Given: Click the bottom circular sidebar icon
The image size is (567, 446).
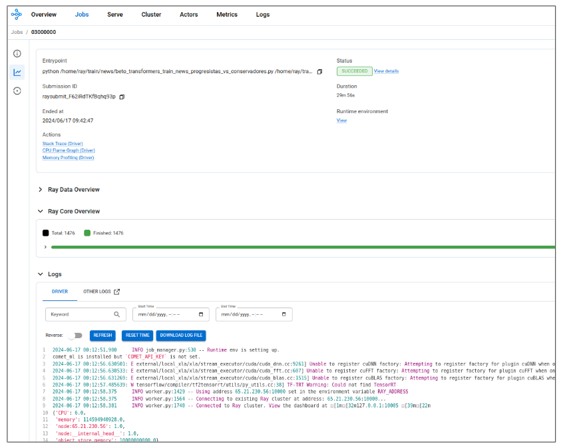Looking at the screenshot, I should click(17, 91).
